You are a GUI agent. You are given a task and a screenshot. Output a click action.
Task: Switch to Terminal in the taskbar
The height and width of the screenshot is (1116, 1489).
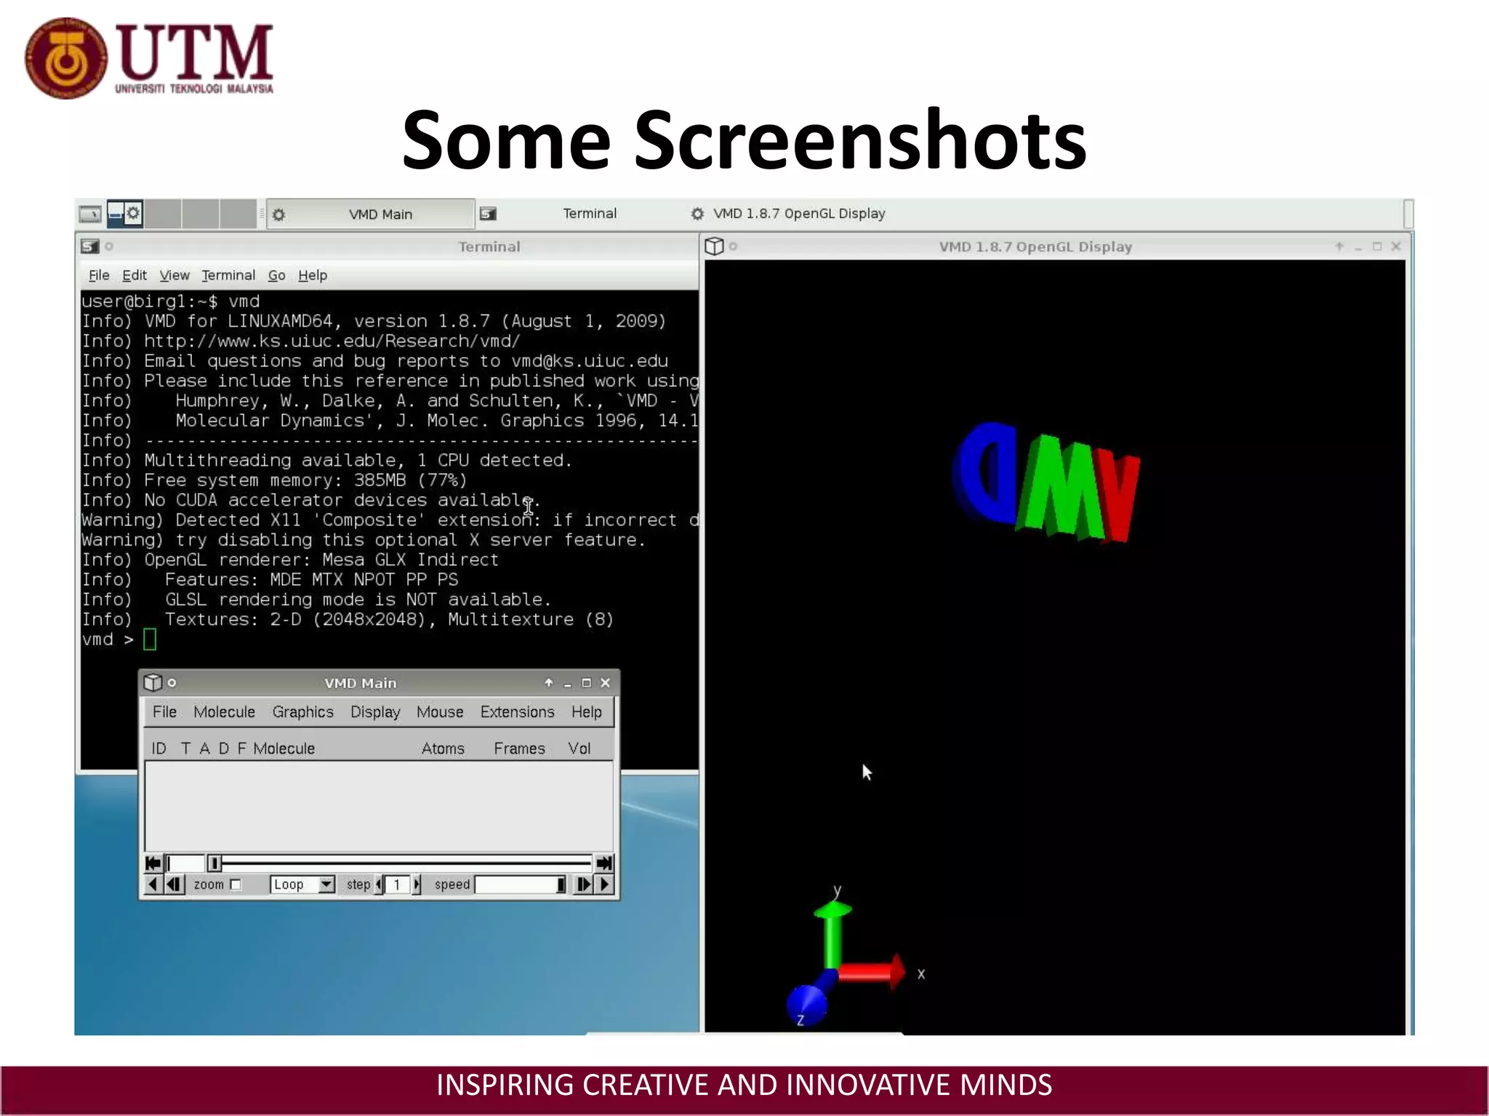click(589, 214)
